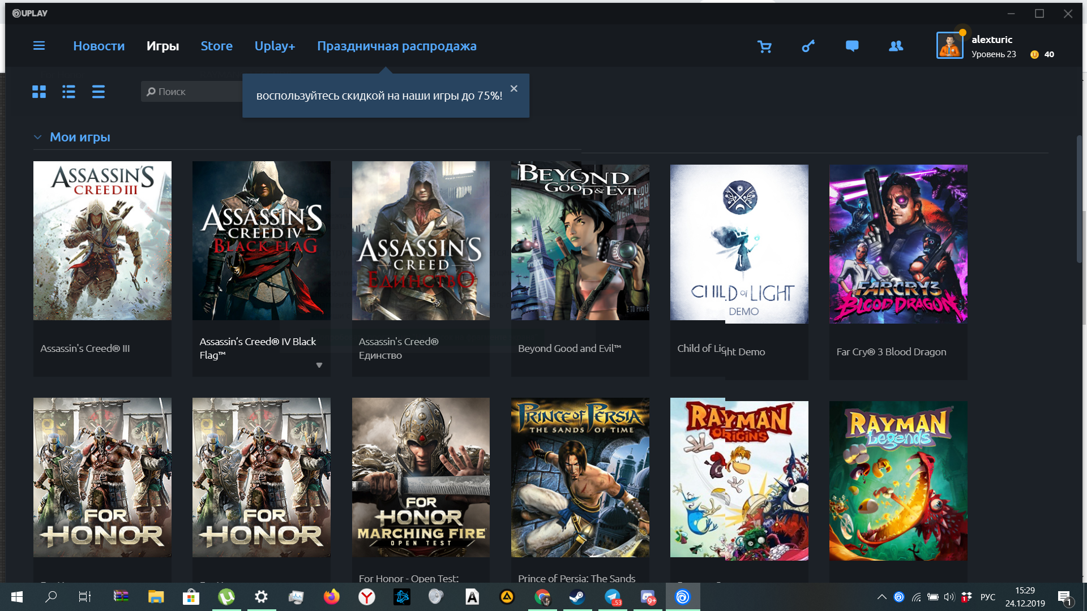The width and height of the screenshot is (1087, 611).
Task: Open Task View on the taskbar
Action: 85,597
